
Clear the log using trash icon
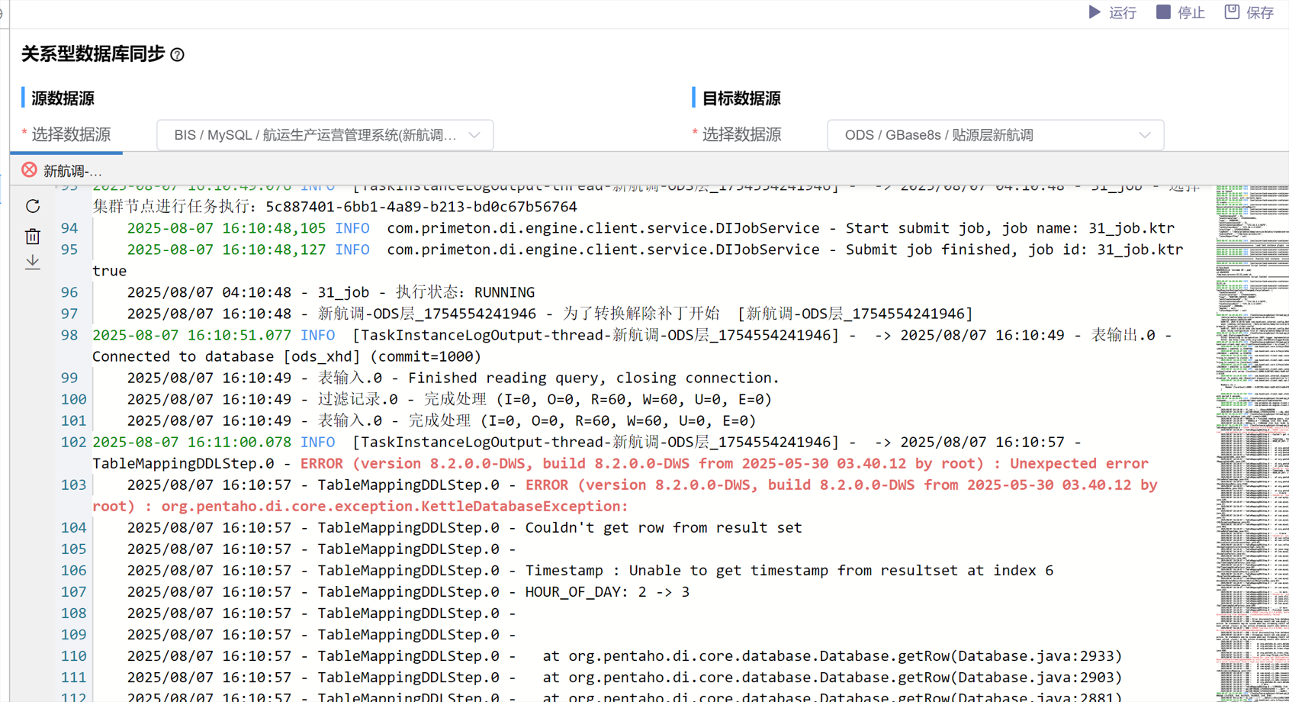click(x=33, y=237)
